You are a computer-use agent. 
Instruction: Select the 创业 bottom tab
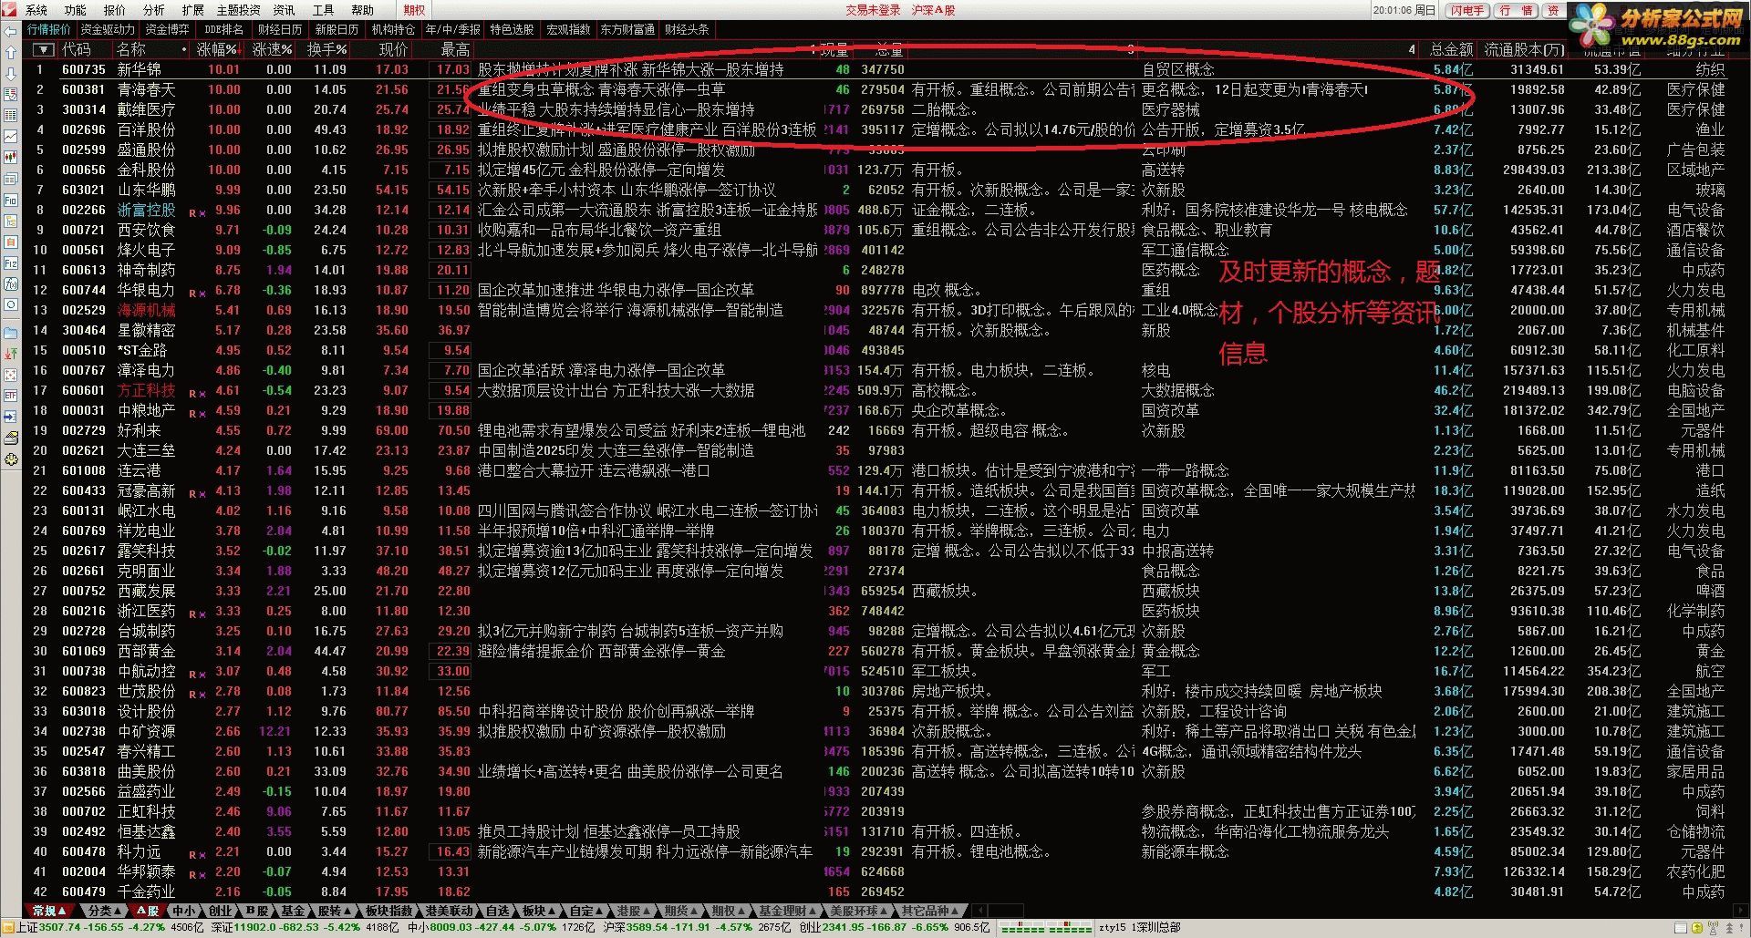[x=220, y=911]
